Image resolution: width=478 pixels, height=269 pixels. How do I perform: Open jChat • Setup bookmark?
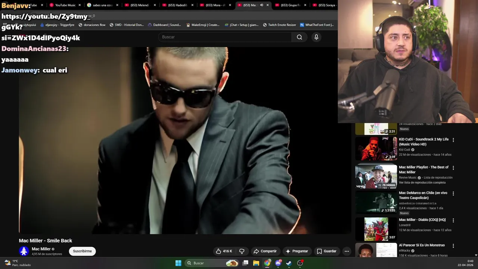[x=242, y=25]
